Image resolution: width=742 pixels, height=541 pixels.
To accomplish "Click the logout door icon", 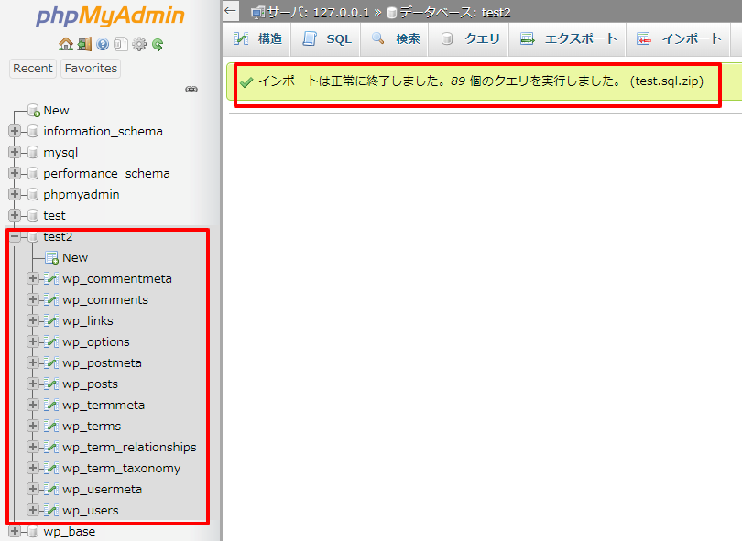I will tap(84, 44).
